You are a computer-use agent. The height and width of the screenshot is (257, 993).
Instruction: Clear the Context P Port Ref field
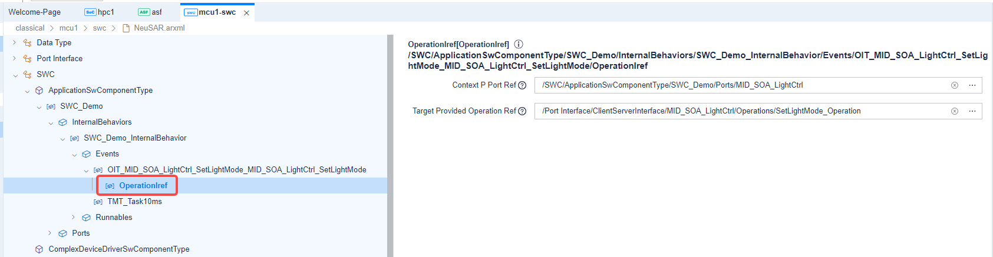[955, 85]
